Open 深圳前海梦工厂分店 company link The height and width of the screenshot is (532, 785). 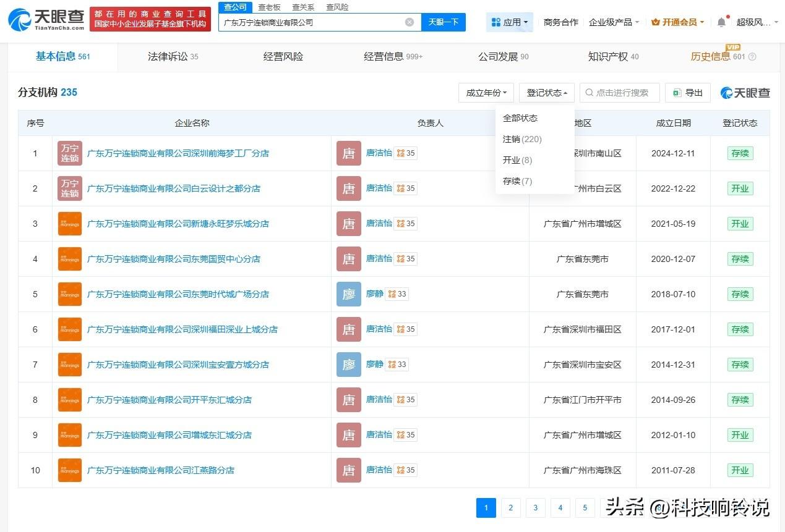[178, 153]
